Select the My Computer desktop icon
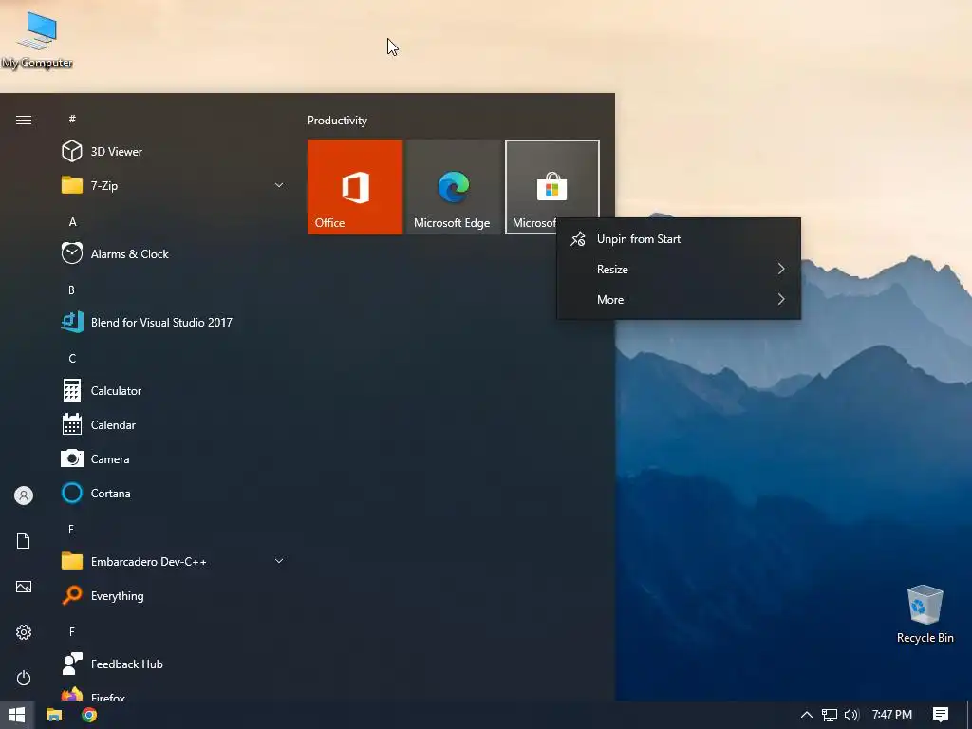972x729 pixels. (37, 38)
